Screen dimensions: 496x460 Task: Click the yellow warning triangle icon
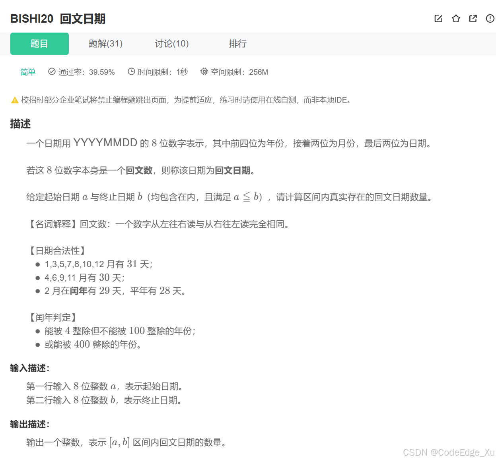[x=13, y=100]
